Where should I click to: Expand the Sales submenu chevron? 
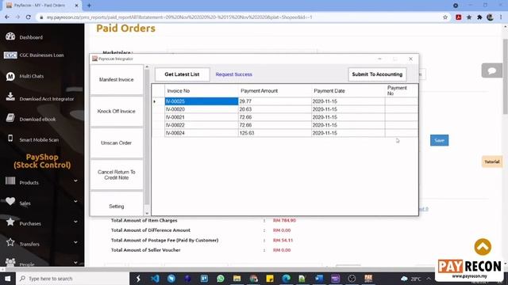[75, 201]
